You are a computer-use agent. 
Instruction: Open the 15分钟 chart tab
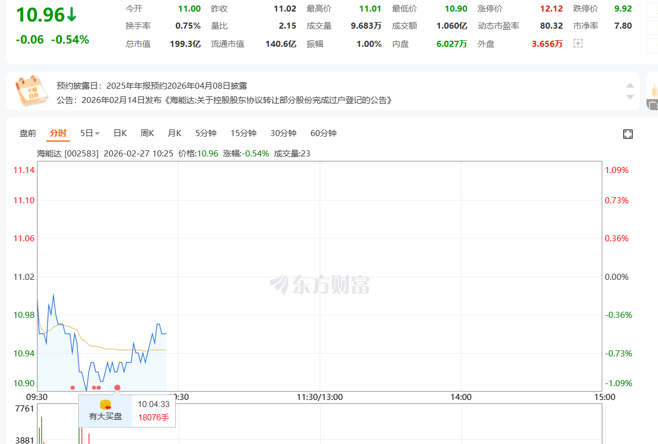point(243,133)
